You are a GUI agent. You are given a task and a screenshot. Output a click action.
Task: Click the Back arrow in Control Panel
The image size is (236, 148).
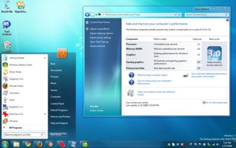(x=87, y=15)
